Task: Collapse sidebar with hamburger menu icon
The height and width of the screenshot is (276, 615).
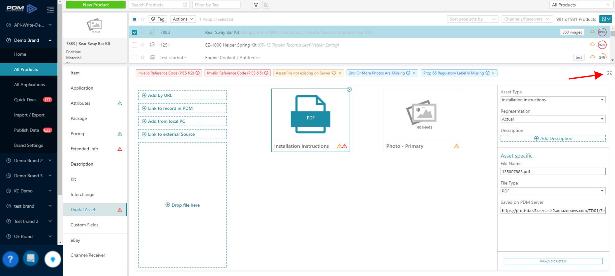Action: pos(50,10)
